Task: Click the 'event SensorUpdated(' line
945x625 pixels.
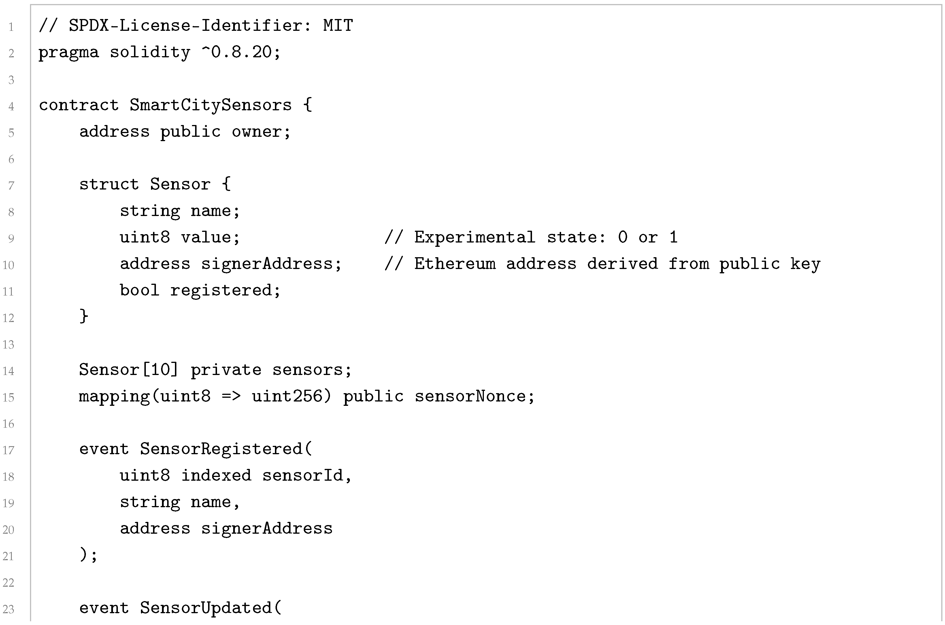Action: tap(180, 608)
